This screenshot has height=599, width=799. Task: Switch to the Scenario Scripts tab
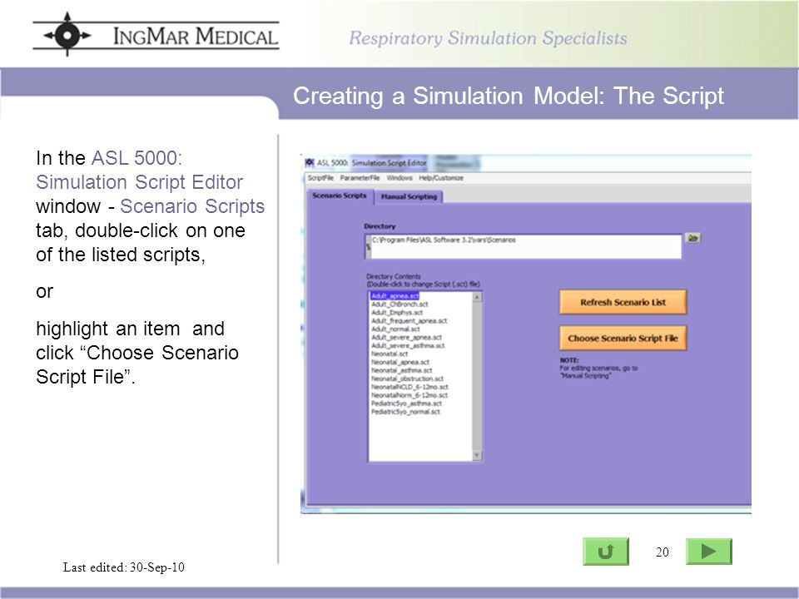(340, 196)
